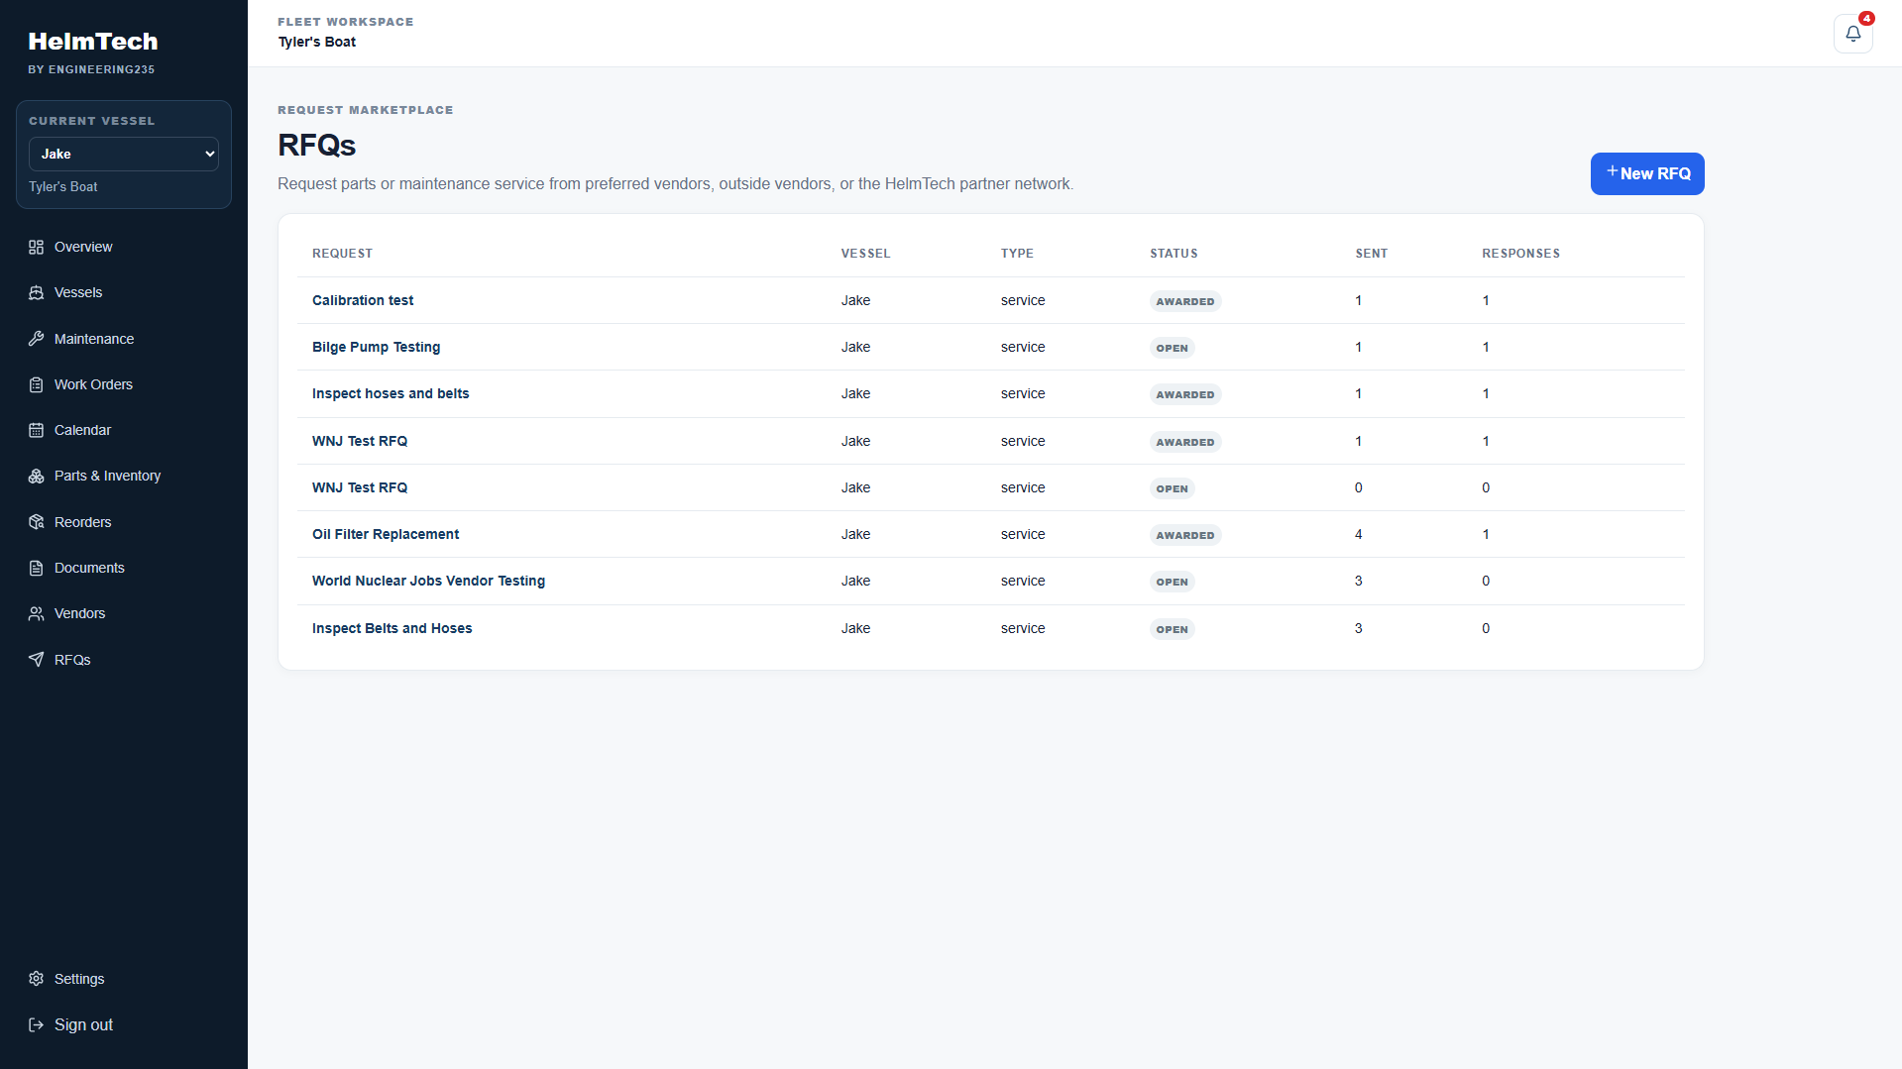Screen dimensions: 1902x1069
Task: Expand the Current Vessel dropdown showing Jake
Action: [124, 154]
